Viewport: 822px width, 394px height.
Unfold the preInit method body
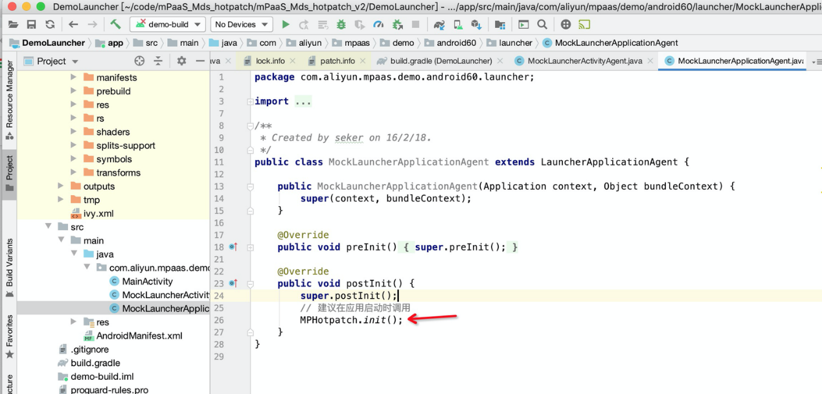point(250,247)
